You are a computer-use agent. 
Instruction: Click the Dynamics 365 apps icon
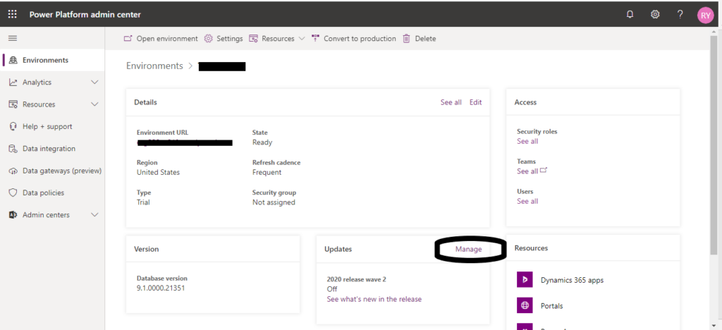[525, 280]
